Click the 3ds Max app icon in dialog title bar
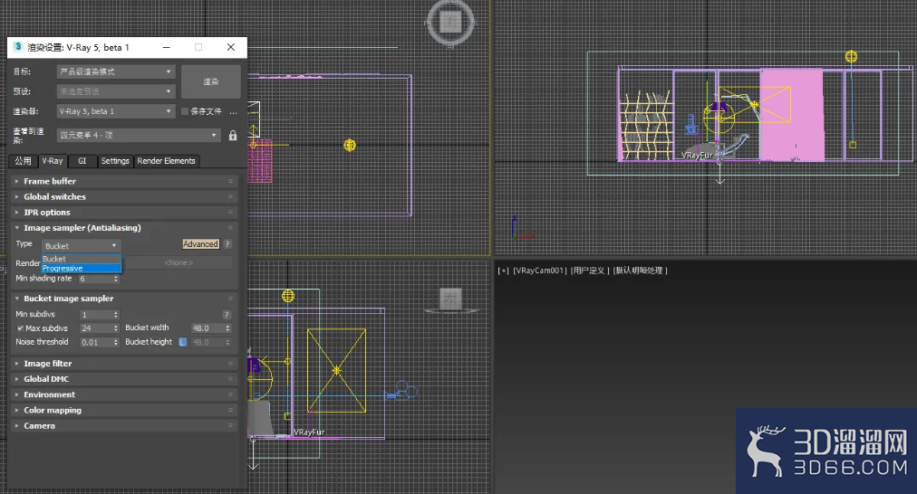 coord(18,47)
